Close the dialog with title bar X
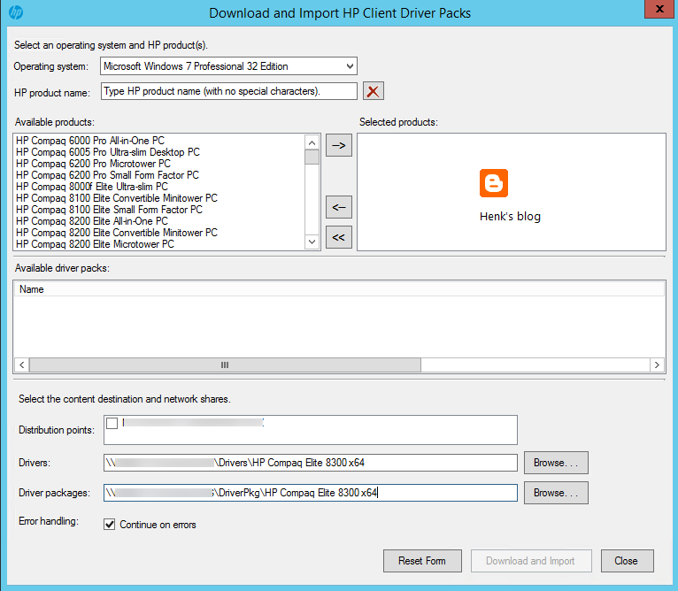678x591 pixels. [659, 9]
